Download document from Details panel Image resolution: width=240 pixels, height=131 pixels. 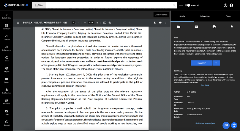tap(232, 27)
